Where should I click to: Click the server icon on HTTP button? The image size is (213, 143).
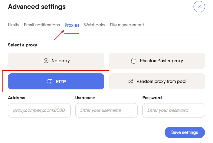(50, 81)
